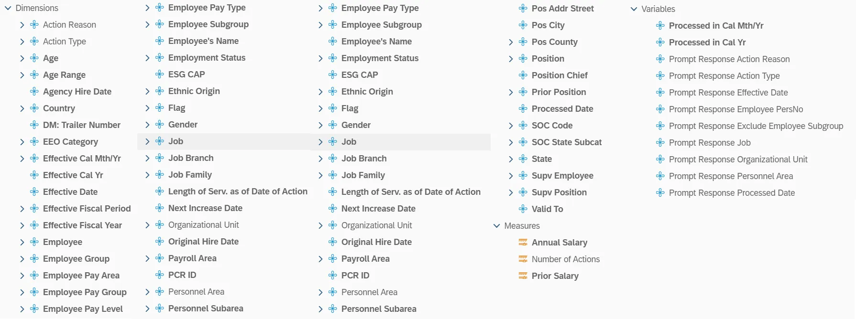The image size is (856, 319).
Task: Click the variable icon beside Prompt Response Job
Action: coord(660,143)
